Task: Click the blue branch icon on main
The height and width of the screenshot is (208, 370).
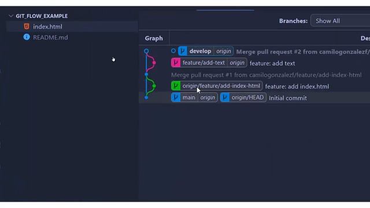Action: click(x=176, y=98)
